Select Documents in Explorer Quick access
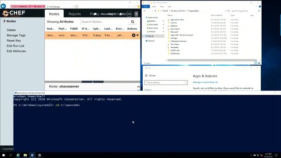 (x=152, y=28)
